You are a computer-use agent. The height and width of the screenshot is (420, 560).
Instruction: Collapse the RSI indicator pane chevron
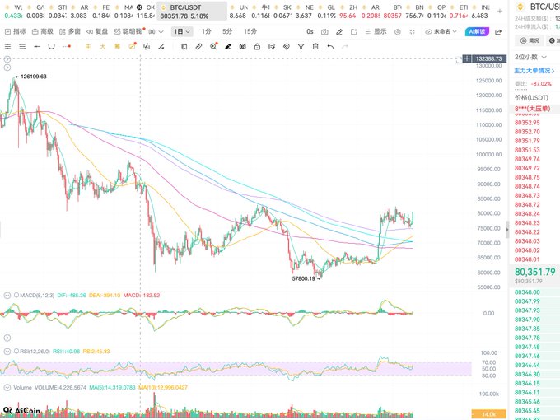pos(7,352)
